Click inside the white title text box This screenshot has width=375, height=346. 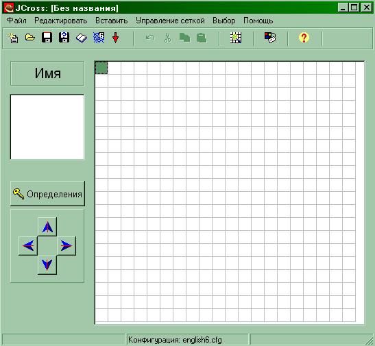point(47,127)
